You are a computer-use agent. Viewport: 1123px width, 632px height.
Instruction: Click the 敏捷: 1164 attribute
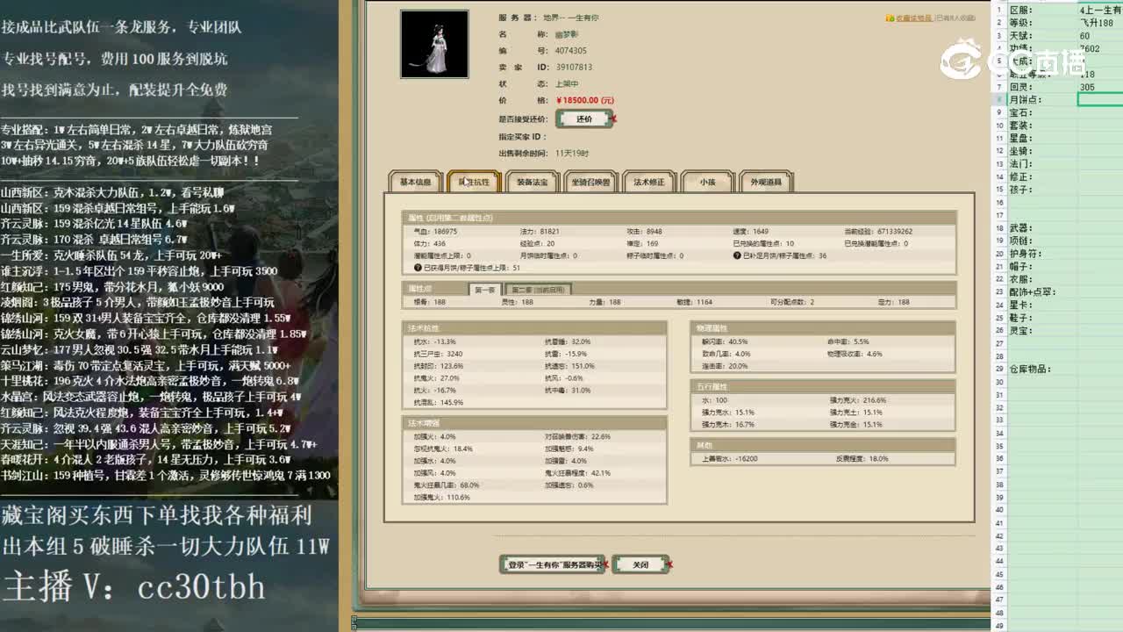pos(694,302)
